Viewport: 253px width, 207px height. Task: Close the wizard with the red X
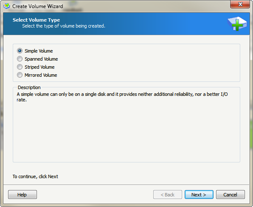pos(240,4)
